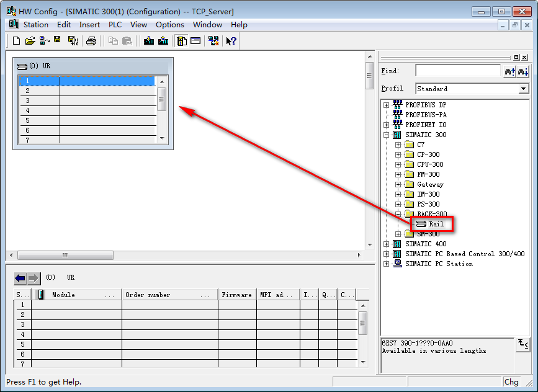
Task: Activate the context Help pointer icon
Action: coord(231,41)
